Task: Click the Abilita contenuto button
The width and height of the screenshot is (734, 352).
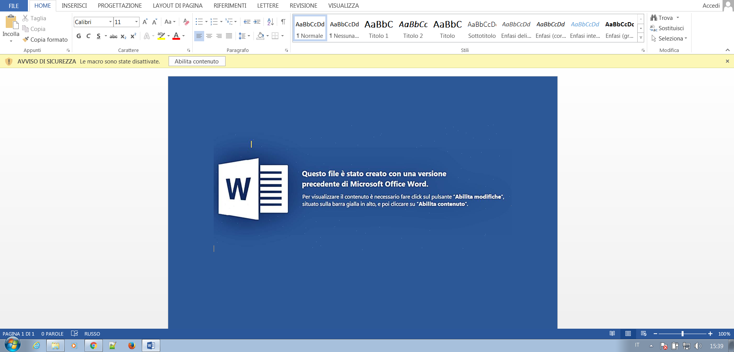Action: pos(196,62)
